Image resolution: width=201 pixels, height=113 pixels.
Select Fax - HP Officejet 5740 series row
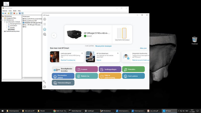[x=32, y=25]
